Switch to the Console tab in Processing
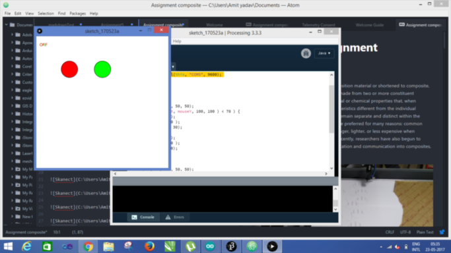This screenshot has height=253, width=451. click(x=143, y=217)
